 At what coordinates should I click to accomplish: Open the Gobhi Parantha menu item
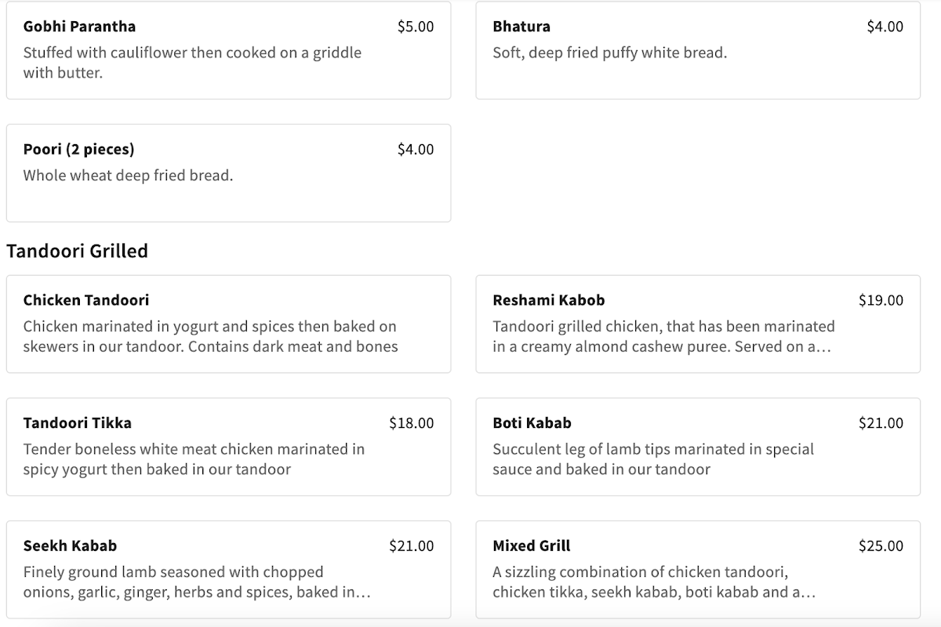(79, 27)
